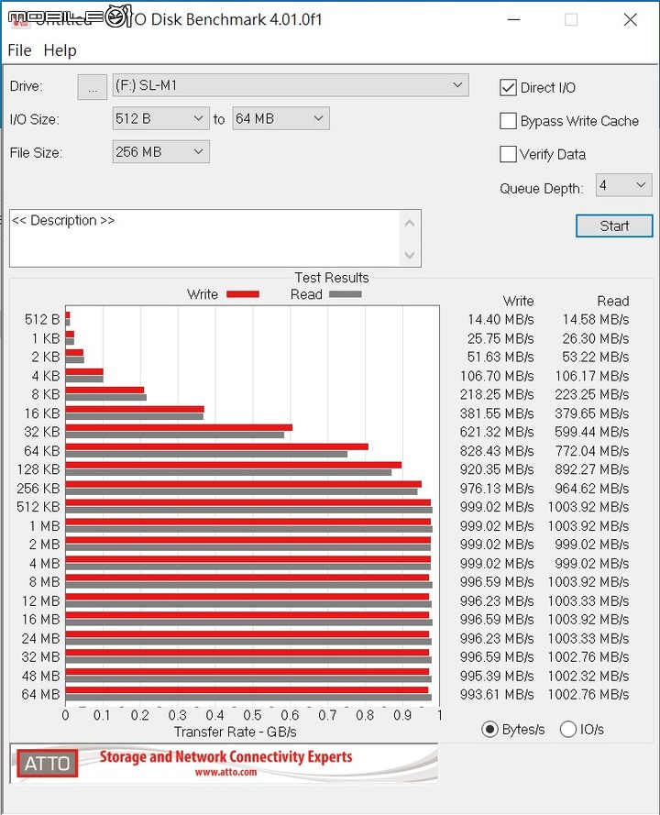Click the Read column header in results
The image size is (660, 815).
613,301
